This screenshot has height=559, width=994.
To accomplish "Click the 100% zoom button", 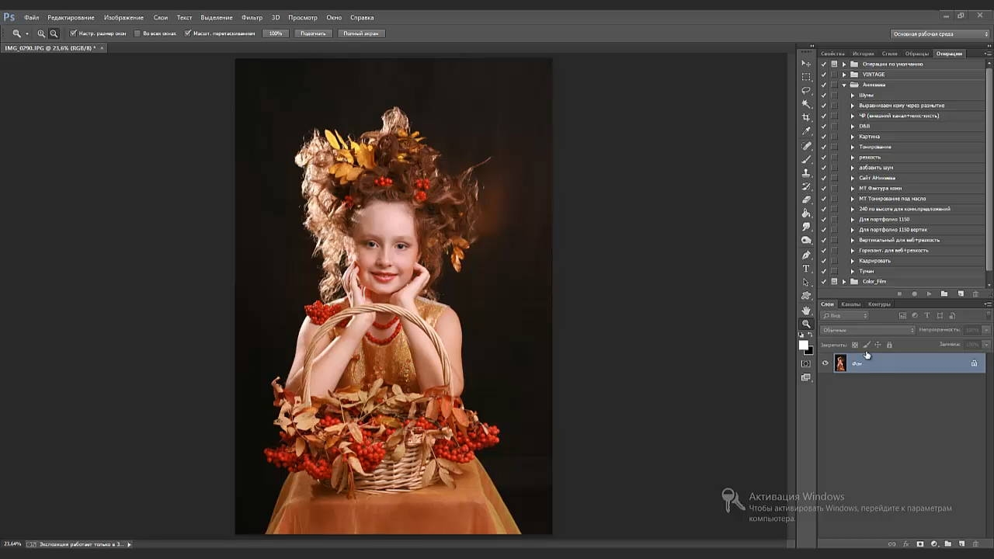I will click(x=276, y=33).
